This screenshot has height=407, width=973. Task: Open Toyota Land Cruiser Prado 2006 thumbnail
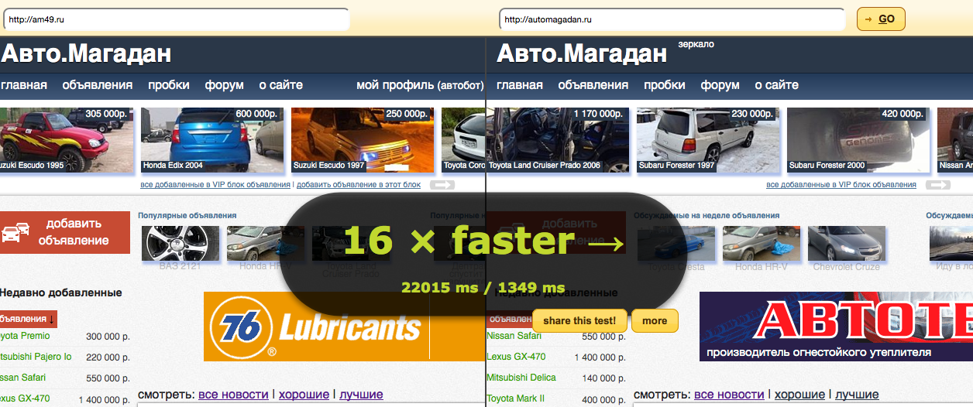(558, 140)
